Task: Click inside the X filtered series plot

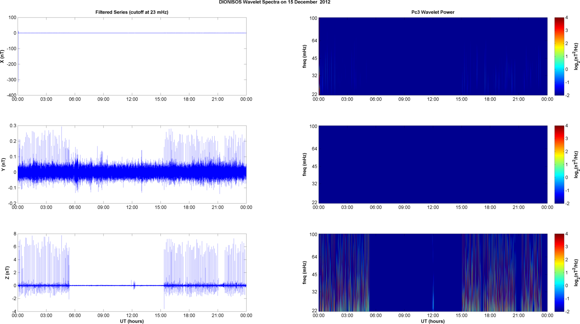Action: [132, 57]
